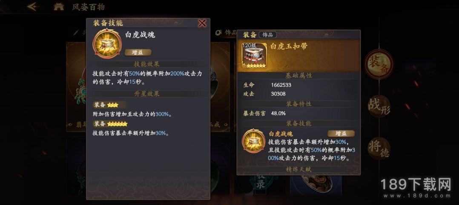459x205 pixels.
Task: Tap the 增益 tag under 白虎战魂 title
Action: click(x=138, y=53)
